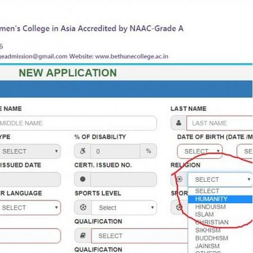Open the Religion dropdown
Image resolution: width=253 pixels, height=253 pixels.
click(x=220, y=179)
